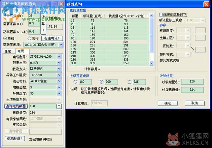Click 载流量(空气中30°标准) column header

coord(127,16)
